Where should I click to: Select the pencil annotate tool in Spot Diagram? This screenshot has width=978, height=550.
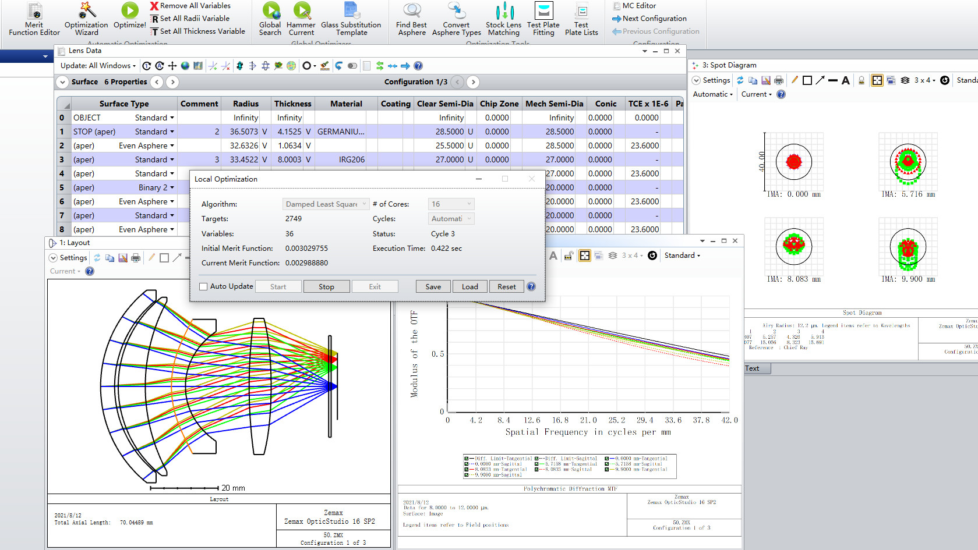click(795, 80)
